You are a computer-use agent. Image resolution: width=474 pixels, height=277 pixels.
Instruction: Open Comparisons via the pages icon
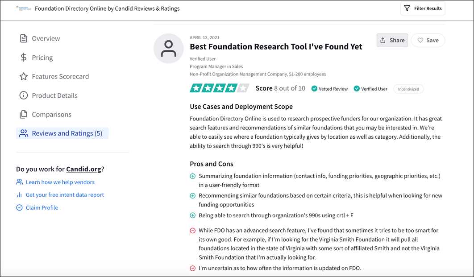tap(23, 114)
